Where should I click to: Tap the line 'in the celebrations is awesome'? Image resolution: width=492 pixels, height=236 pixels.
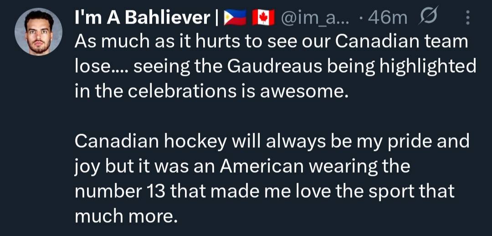click(211, 91)
